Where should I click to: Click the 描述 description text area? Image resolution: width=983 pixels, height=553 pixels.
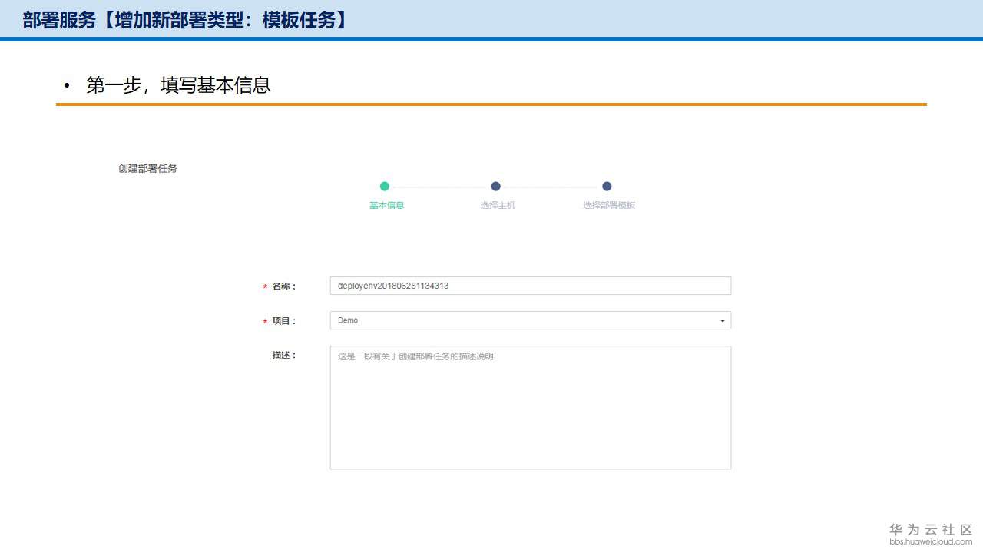[x=530, y=406]
